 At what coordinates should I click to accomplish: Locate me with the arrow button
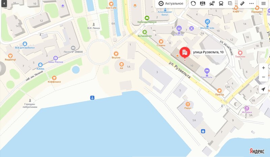point(263,89)
